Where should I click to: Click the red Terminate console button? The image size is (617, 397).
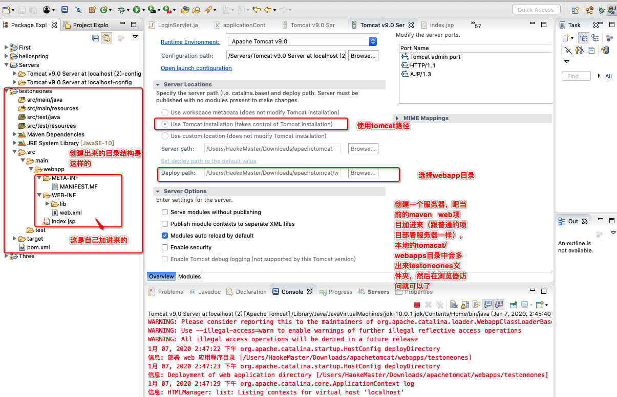pyautogui.click(x=417, y=305)
